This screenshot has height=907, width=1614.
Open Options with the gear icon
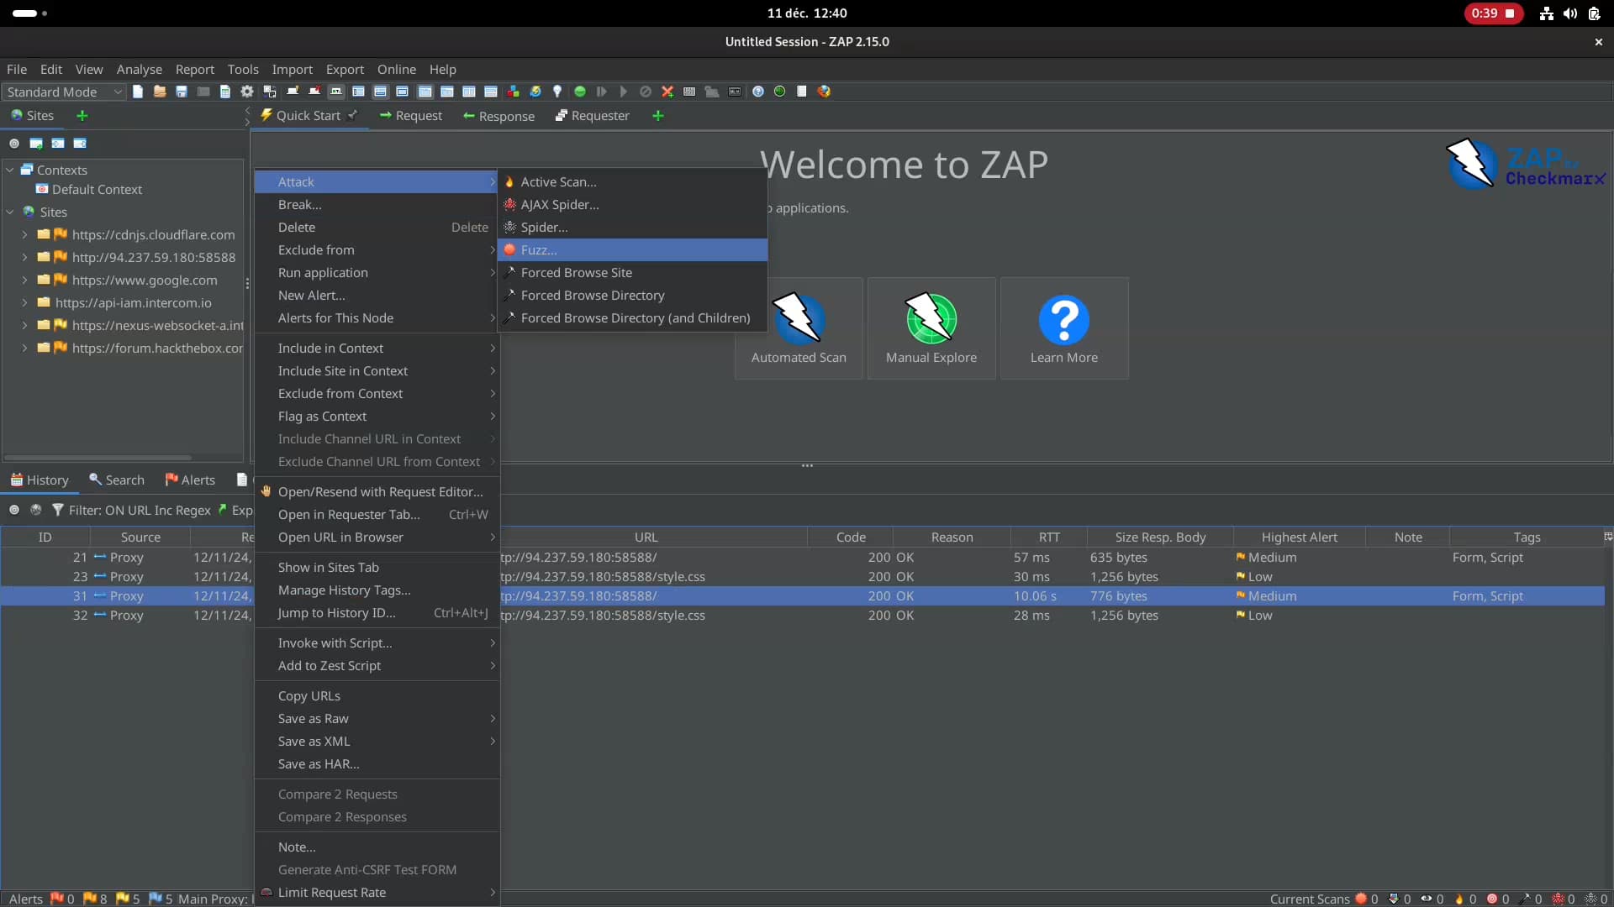point(247,92)
